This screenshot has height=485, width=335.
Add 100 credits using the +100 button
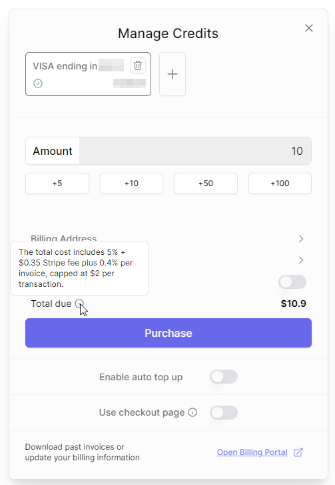280,183
